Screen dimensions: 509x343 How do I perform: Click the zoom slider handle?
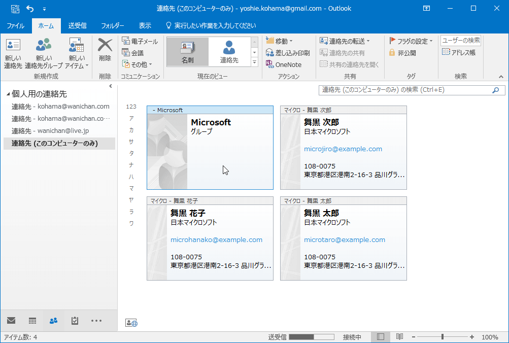point(443,337)
